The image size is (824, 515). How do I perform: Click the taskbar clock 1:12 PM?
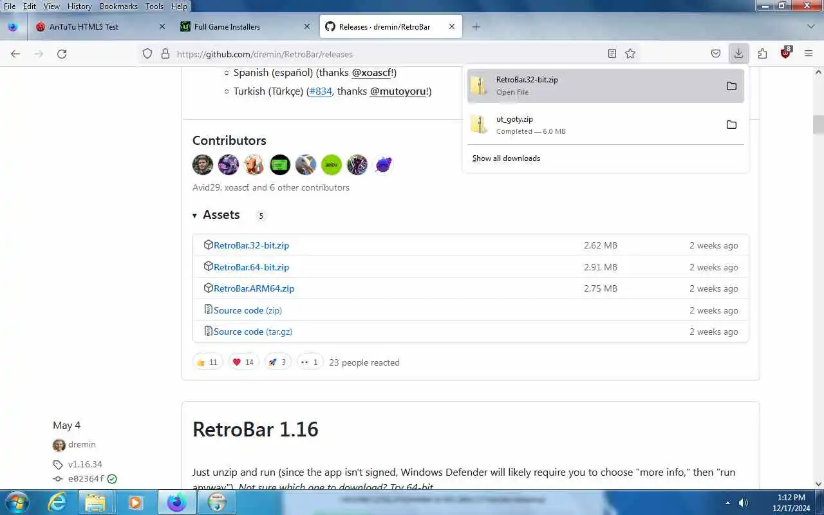[791, 502]
